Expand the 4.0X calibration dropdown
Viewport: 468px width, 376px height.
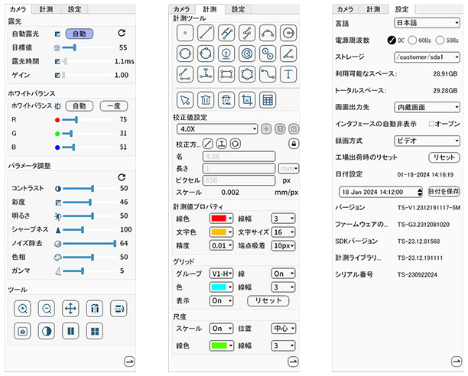pos(216,129)
